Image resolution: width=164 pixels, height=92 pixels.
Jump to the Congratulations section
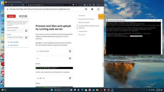(x=83, y=31)
